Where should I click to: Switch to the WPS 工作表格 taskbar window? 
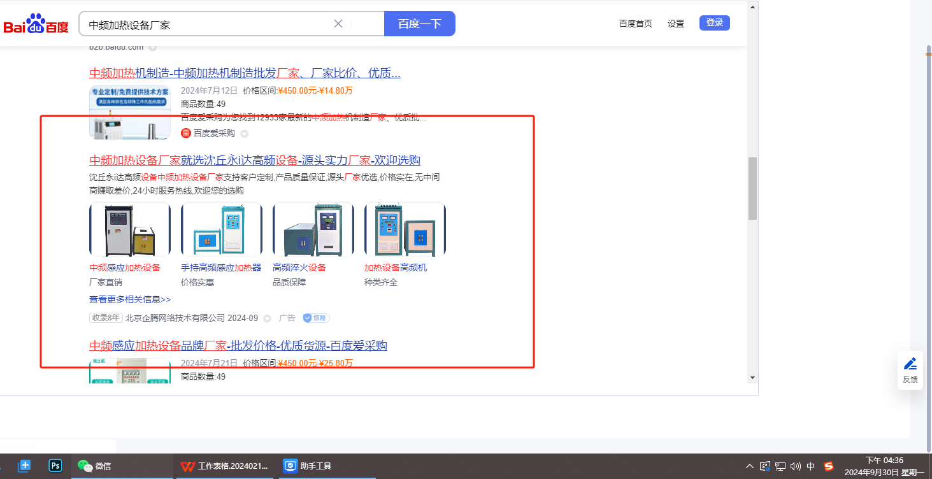click(226, 466)
